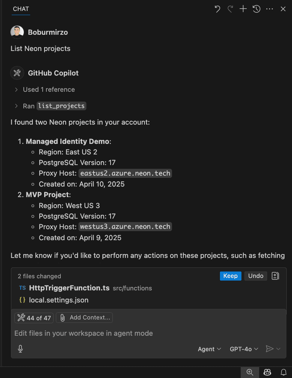Open notifications bell in status bar
Image resolution: width=292 pixels, height=378 pixels.
(283, 372)
